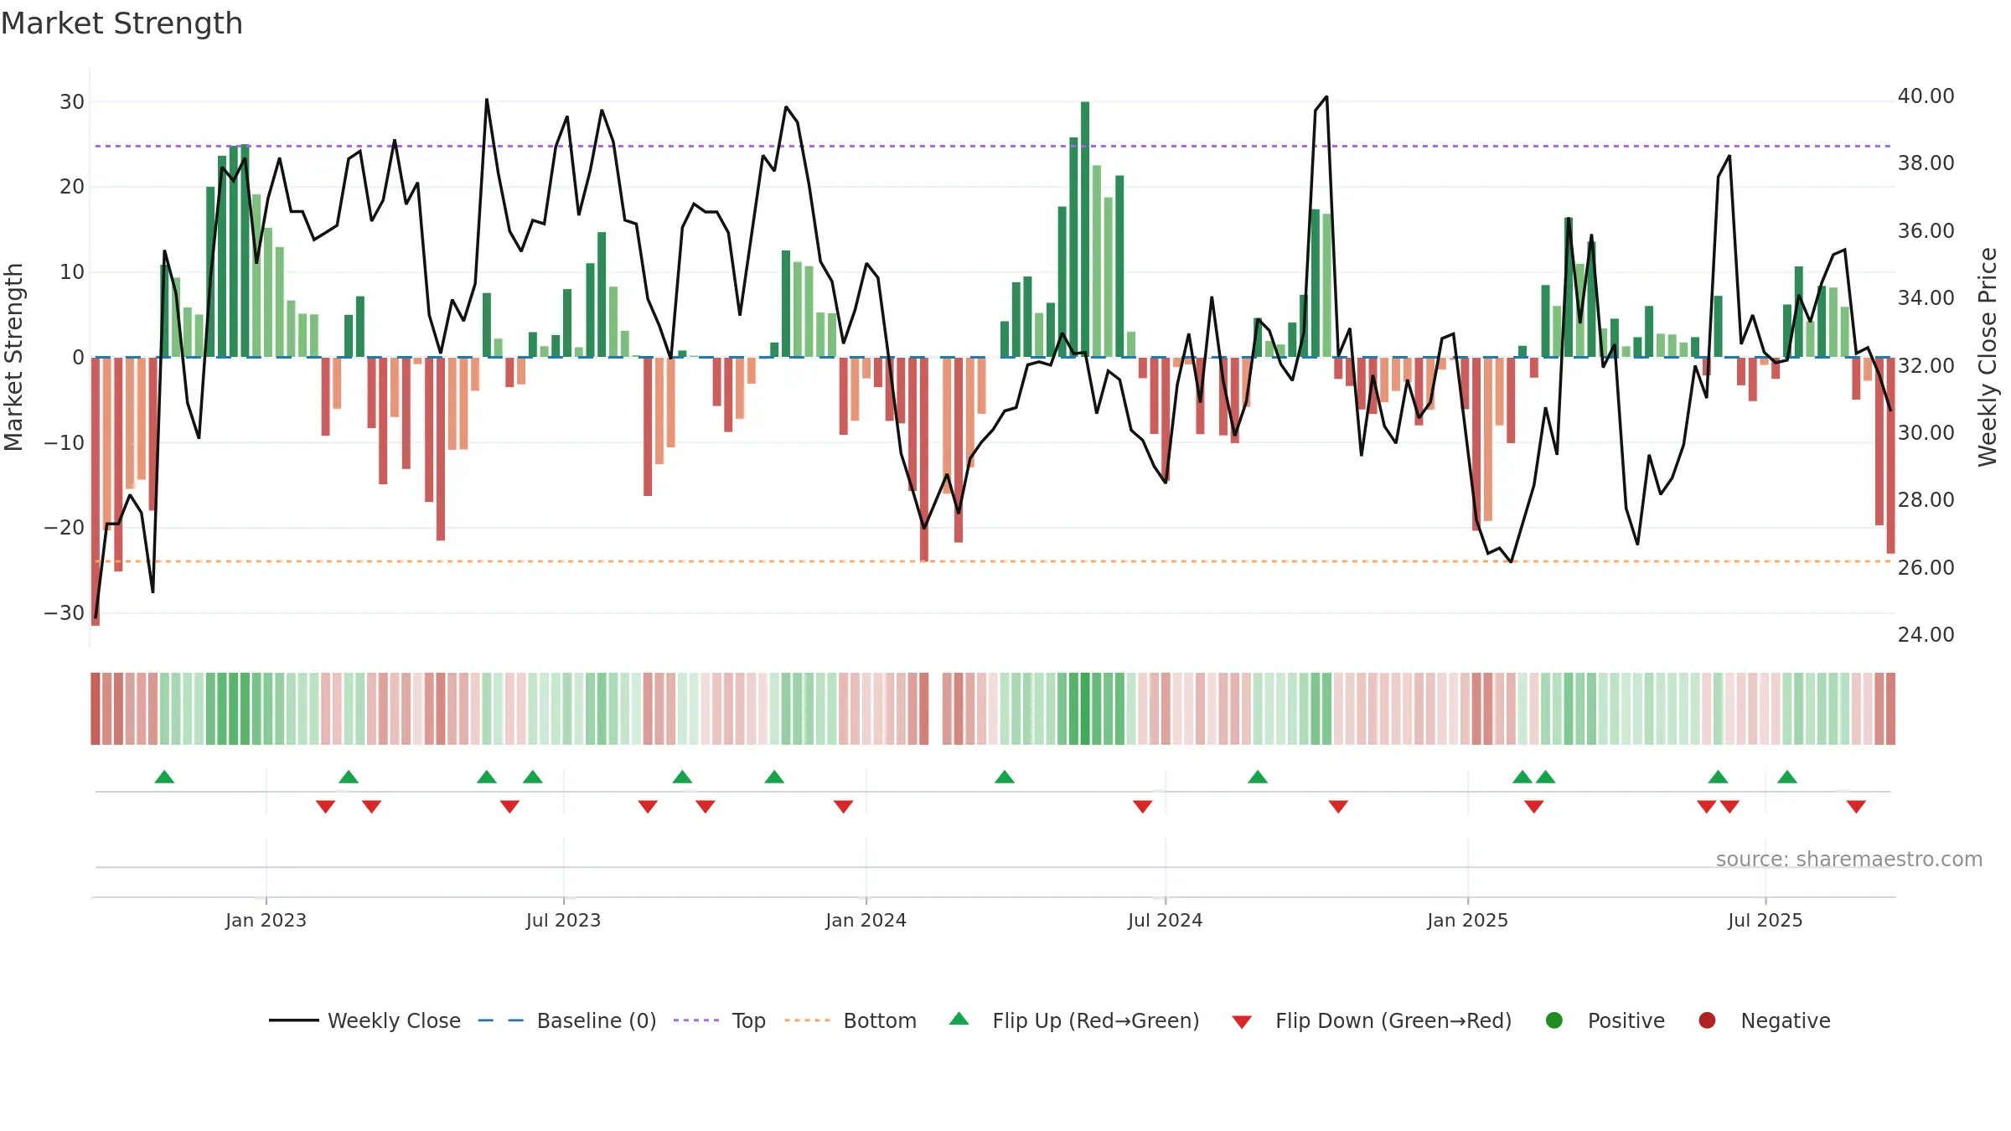Screen dimensions: 2011x1131
Task: Click the 40.00 price axis label
Action: (x=1926, y=96)
